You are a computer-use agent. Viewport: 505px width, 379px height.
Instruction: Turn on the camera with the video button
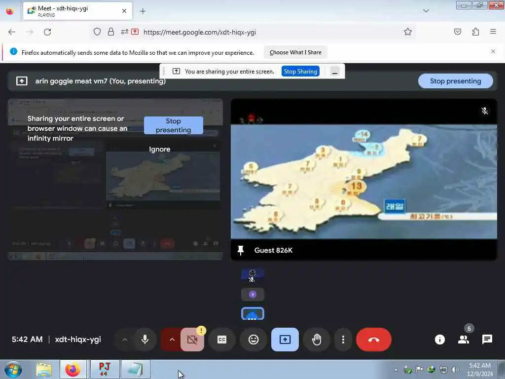pyautogui.click(x=192, y=340)
